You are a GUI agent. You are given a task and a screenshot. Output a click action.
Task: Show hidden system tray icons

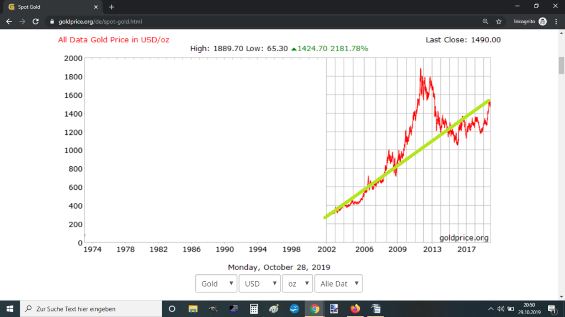491,309
